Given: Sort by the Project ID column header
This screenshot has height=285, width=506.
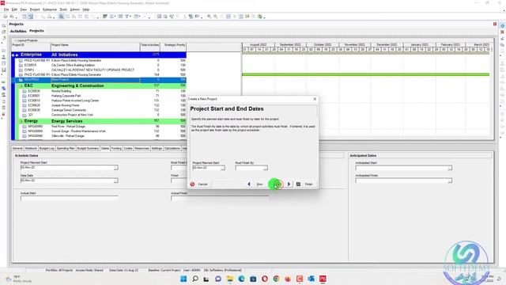Looking at the screenshot, I should pyautogui.click(x=31, y=47).
